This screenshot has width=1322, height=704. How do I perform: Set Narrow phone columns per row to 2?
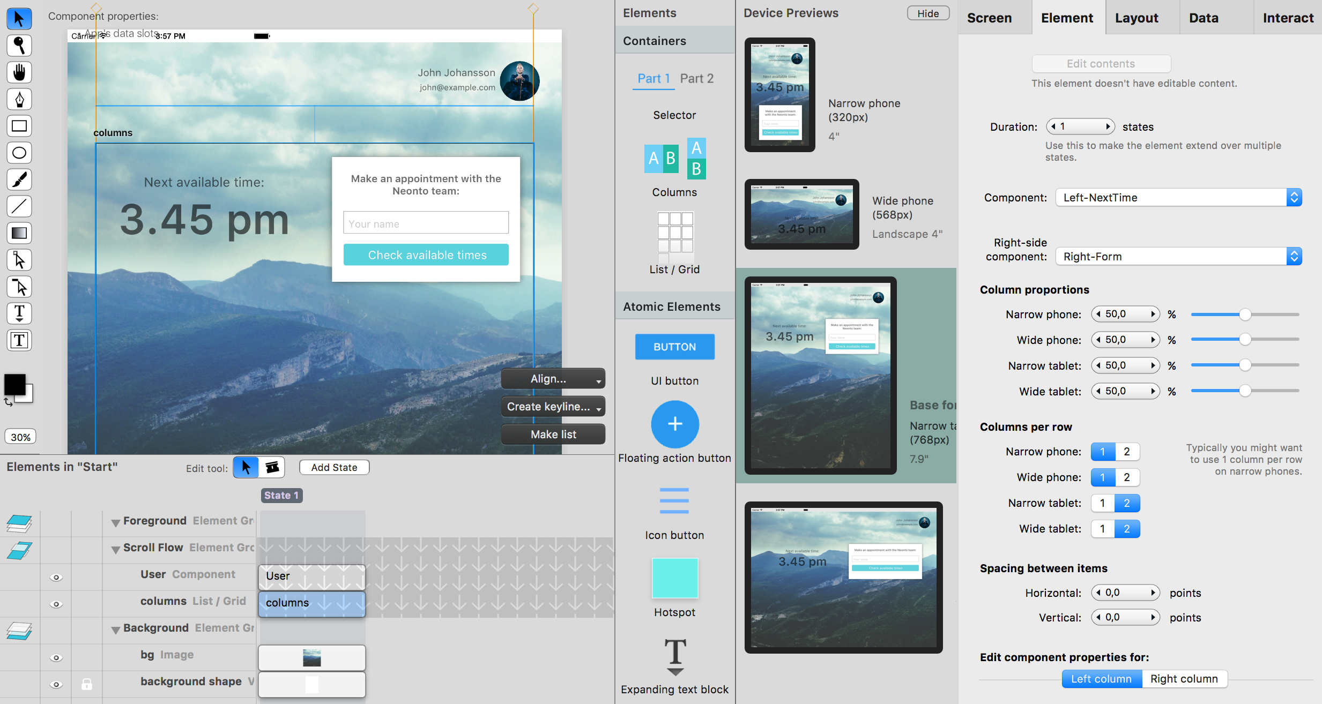pyautogui.click(x=1127, y=452)
